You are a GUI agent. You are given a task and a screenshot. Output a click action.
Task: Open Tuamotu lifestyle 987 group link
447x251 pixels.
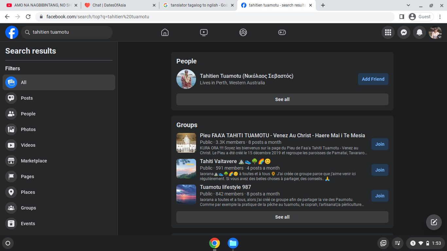(x=225, y=187)
